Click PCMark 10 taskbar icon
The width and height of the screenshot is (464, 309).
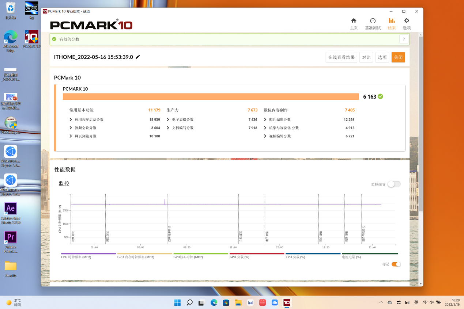287,302
